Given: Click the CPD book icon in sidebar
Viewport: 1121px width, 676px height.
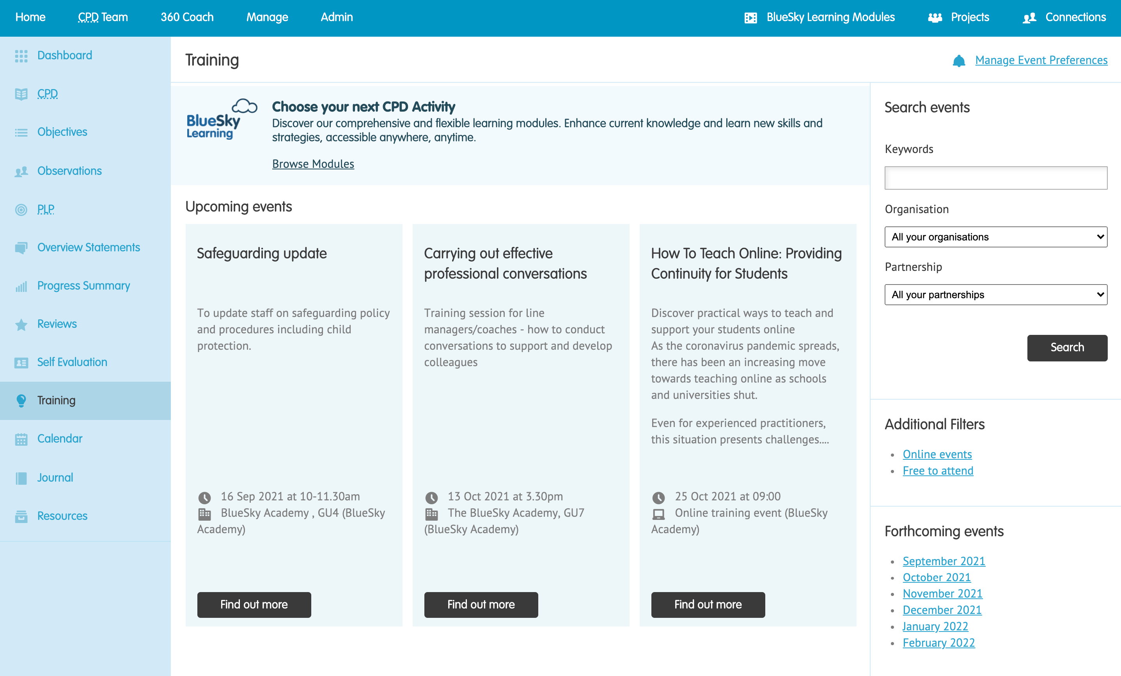Looking at the screenshot, I should (x=21, y=94).
